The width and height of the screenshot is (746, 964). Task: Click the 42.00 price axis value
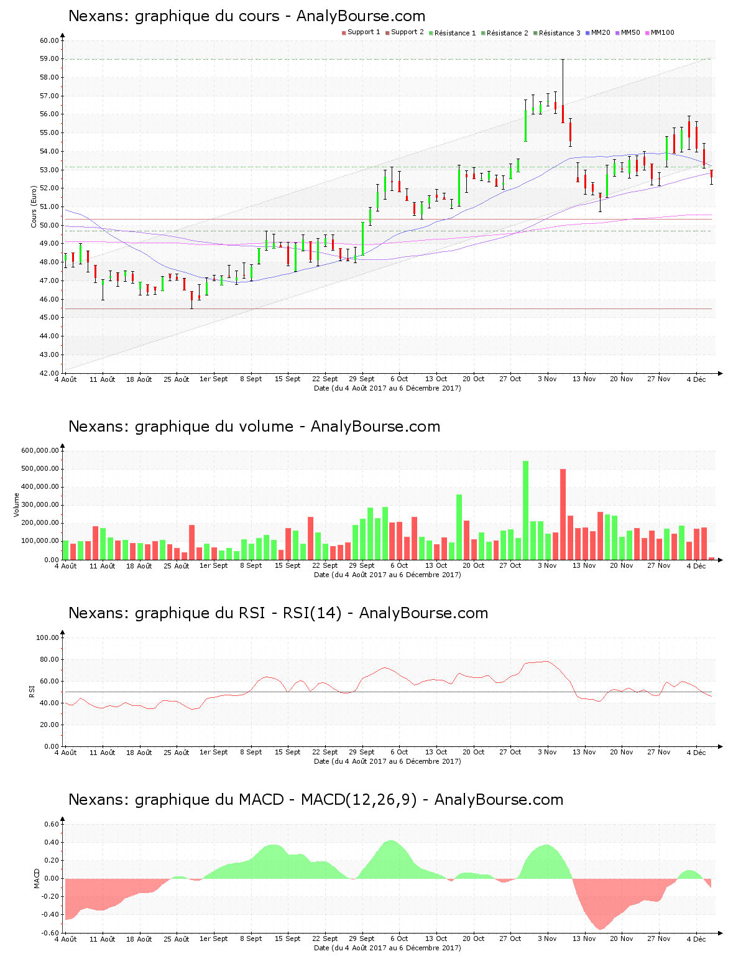(49, 373)
